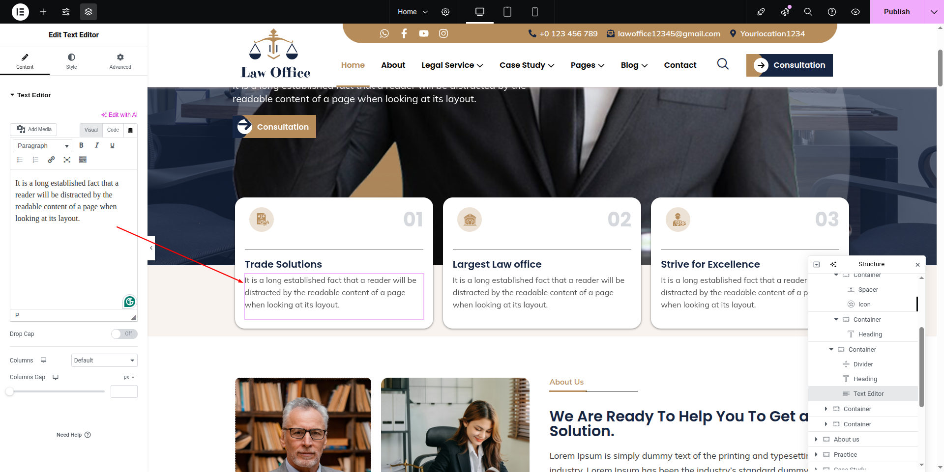Switch to the Content tab

(x=25, y=61)
